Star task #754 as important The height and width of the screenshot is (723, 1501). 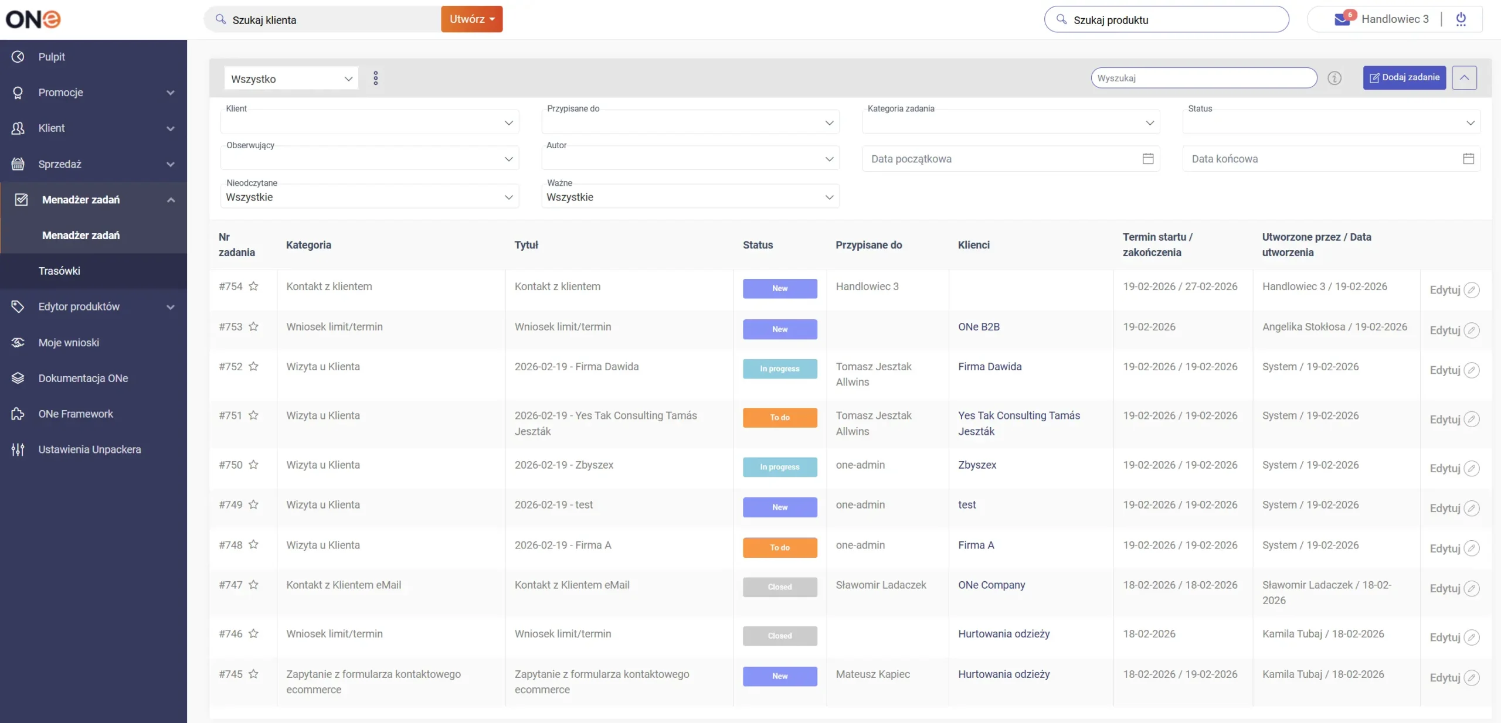point(253,287)
